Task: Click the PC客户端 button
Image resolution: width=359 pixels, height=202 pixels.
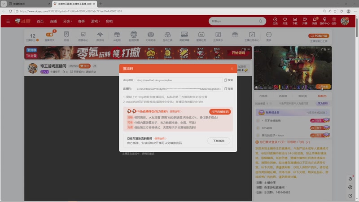Action: pos(319,36)
